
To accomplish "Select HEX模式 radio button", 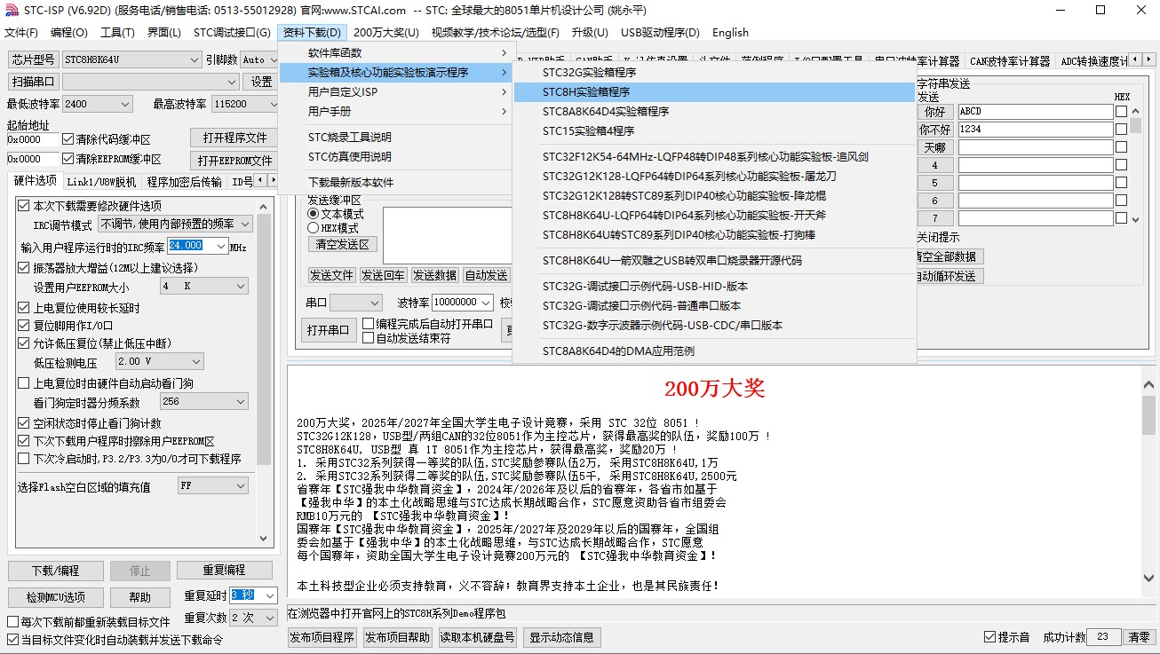I will [x=313, y=228].
